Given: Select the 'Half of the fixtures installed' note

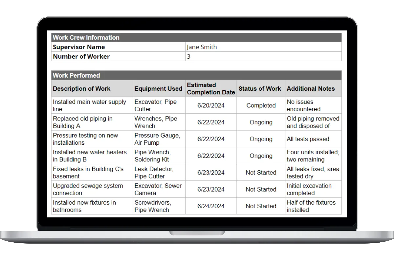Looking at the screenshot, I should click(x=311, y=206).
